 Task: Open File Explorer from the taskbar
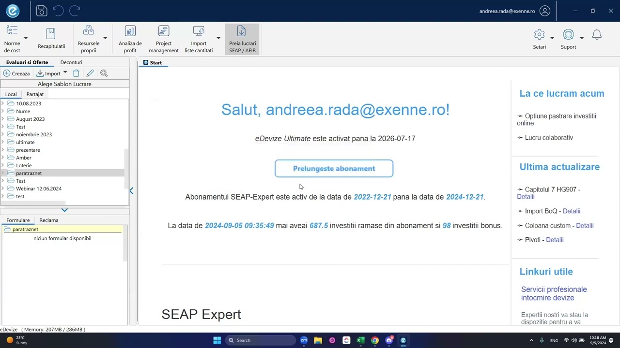coord(318,340)
